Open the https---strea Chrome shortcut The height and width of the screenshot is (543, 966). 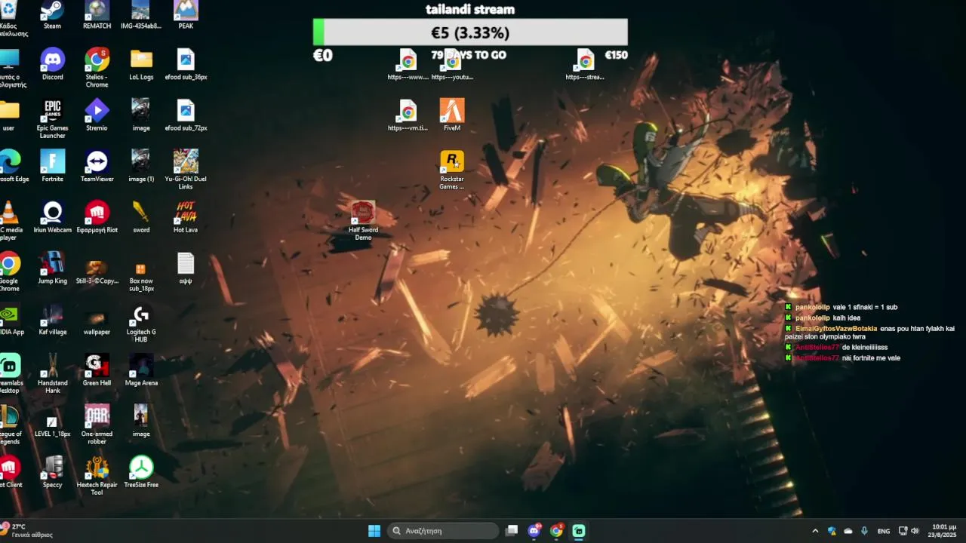[x=585, y=64]
